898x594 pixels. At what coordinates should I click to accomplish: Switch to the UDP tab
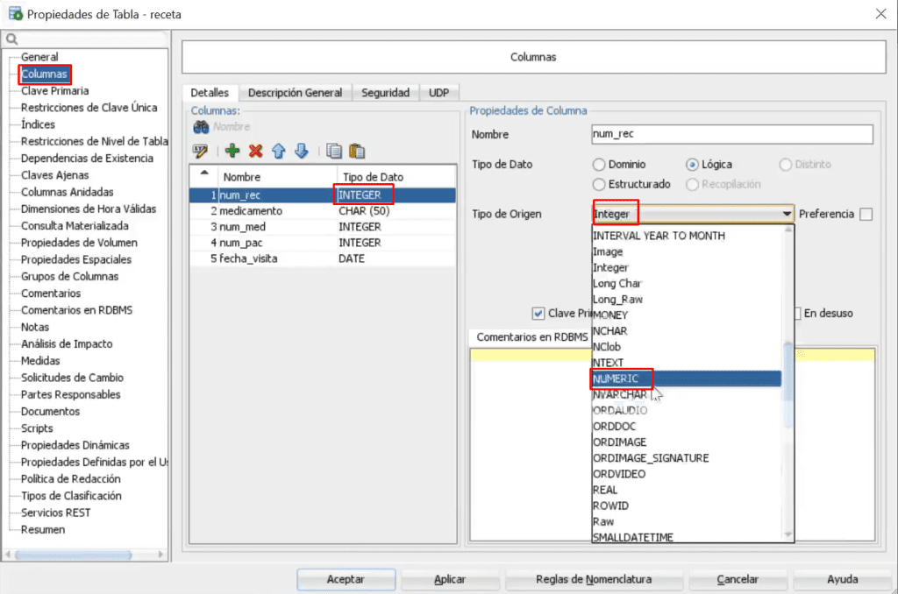(x=438, y=93)
